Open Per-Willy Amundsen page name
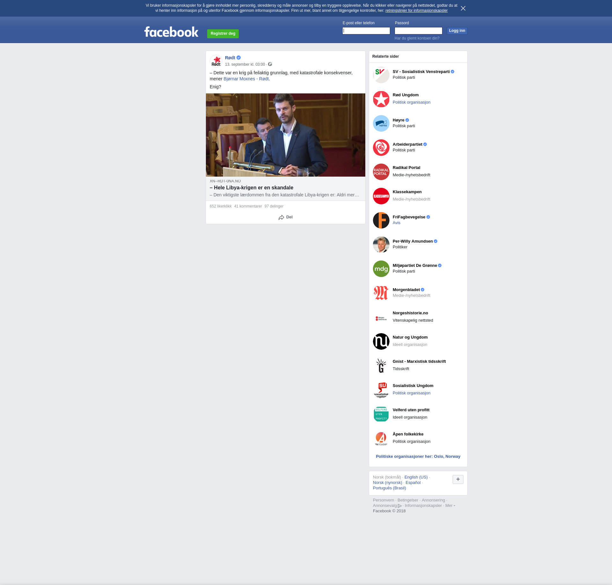612x585 pixels. pos(413,241)
